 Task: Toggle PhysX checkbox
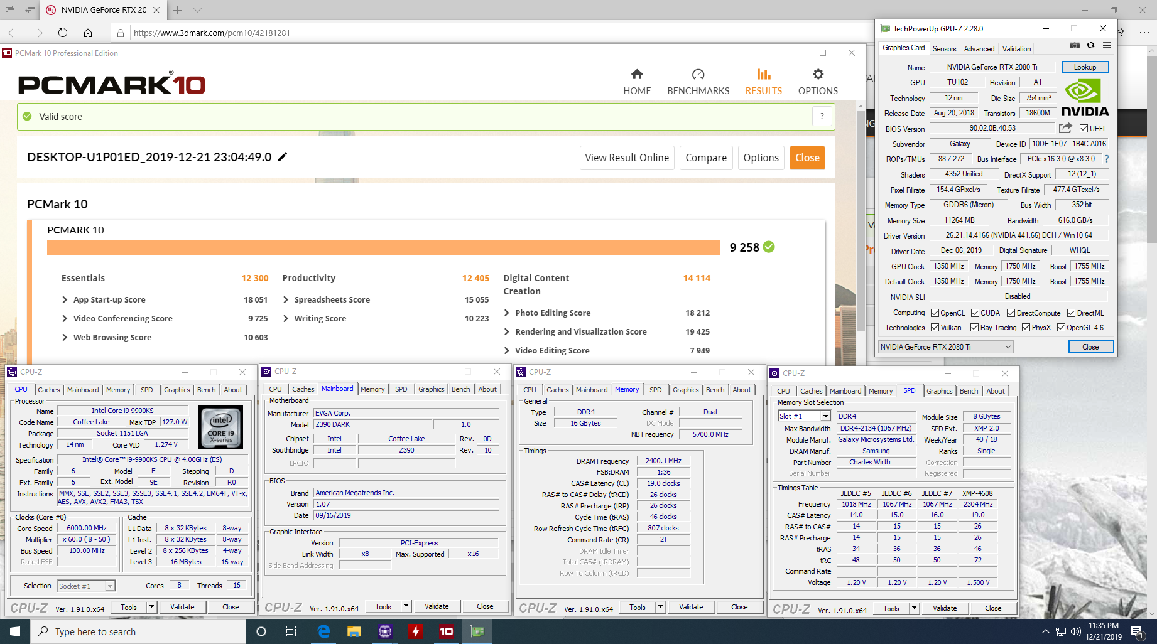tap(1026, 327)
